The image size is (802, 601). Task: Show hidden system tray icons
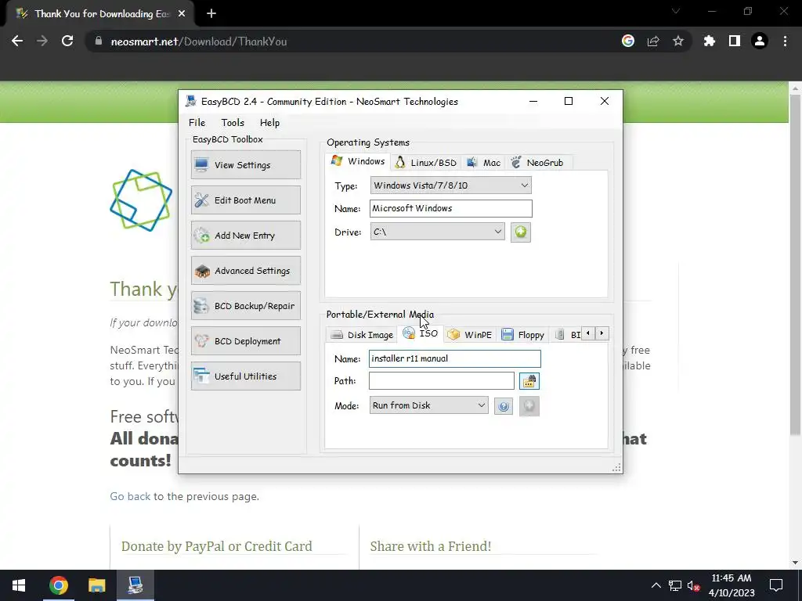656,585
